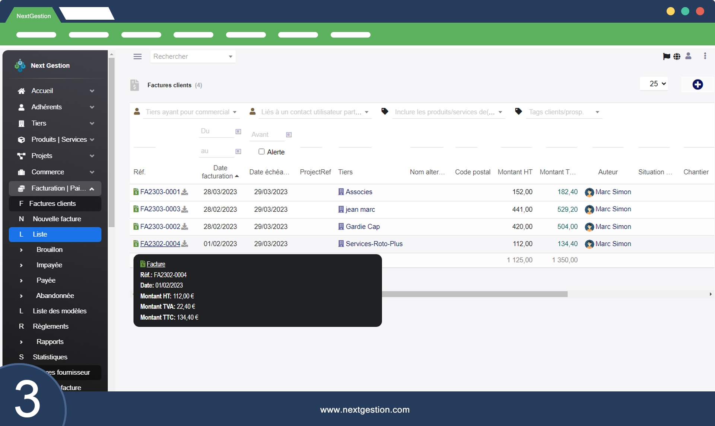The image size is (715, 426).
Task: Download the PDF of invoice FA2303-0002
Action: point(185,227)
